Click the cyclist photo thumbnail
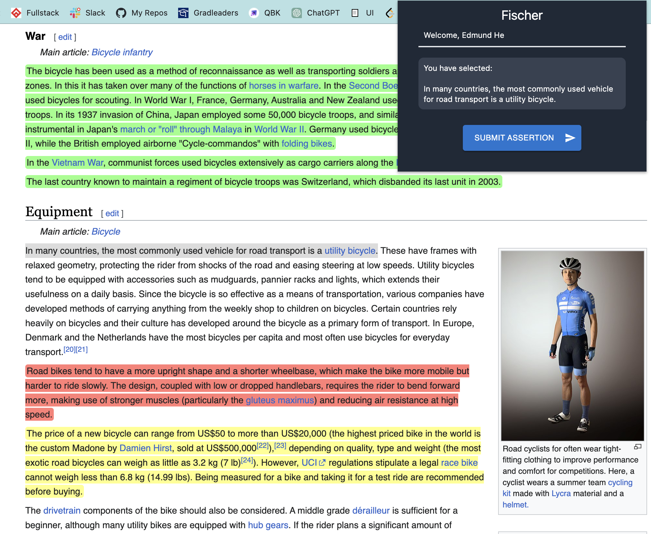Image resolution: width=651 pixels, height=534 pixels. [x=572, y=345]
